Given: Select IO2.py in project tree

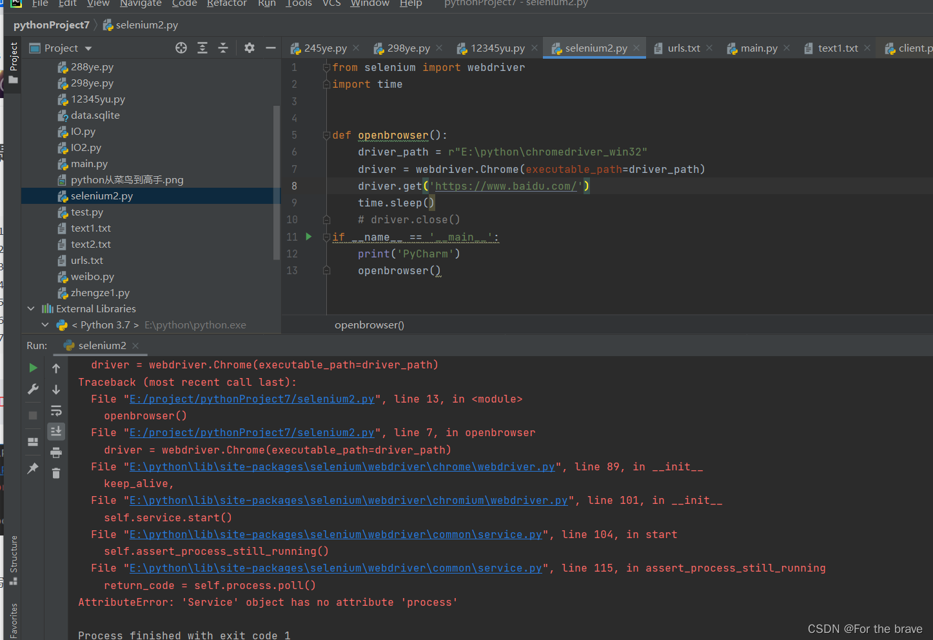Looking at the screenshot, I should pos(86,147).
